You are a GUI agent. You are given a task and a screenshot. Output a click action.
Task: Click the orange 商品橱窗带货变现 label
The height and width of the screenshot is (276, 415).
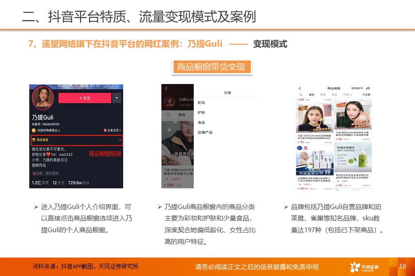pos(211,67)
